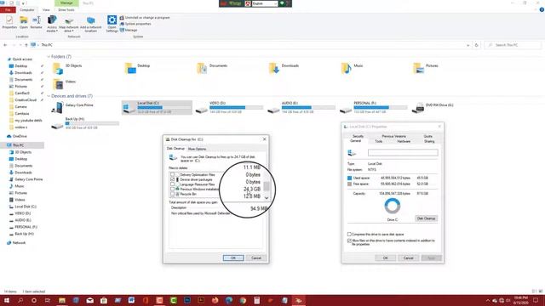
Task: Click System properties in the ribbon
Action: tap(135, 24)
